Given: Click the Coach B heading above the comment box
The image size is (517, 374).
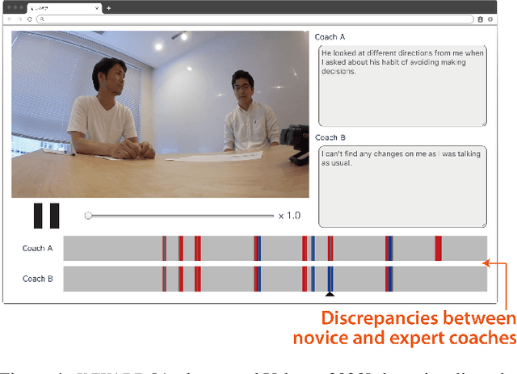Looking at the screenshot, I should (330, 137).
